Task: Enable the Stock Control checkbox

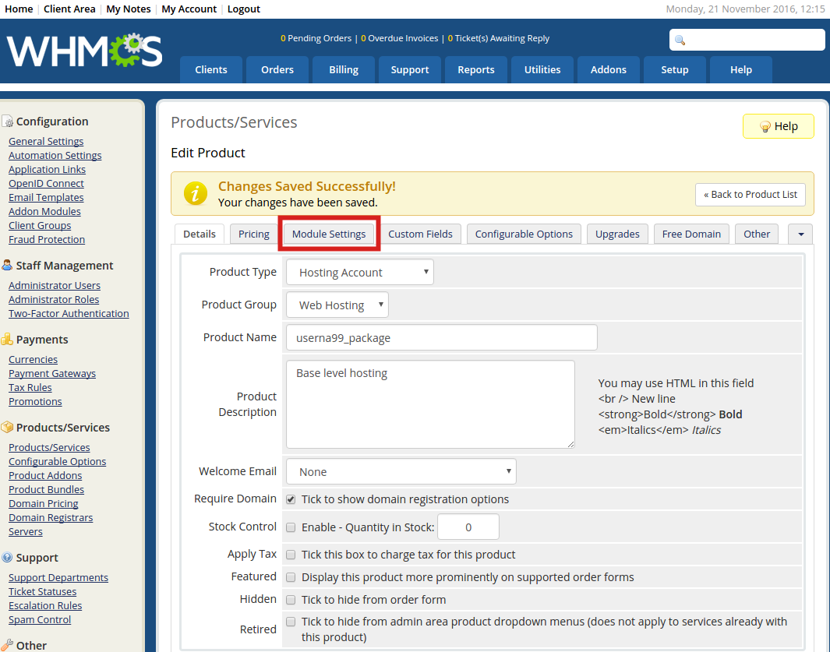Action: point(291,527)
